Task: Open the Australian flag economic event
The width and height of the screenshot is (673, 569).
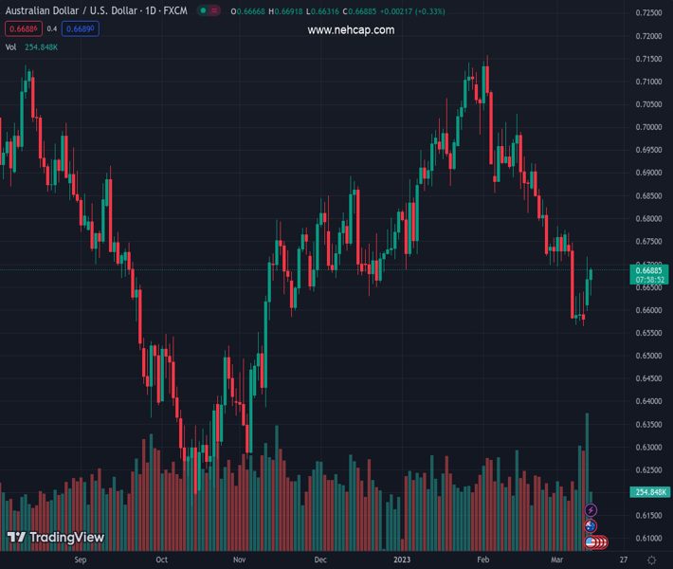Action: (x=591, y=526)
